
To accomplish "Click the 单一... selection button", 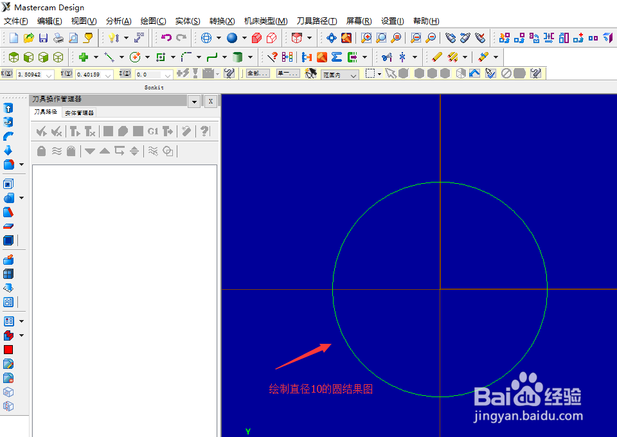I will [x=288, y=73].
